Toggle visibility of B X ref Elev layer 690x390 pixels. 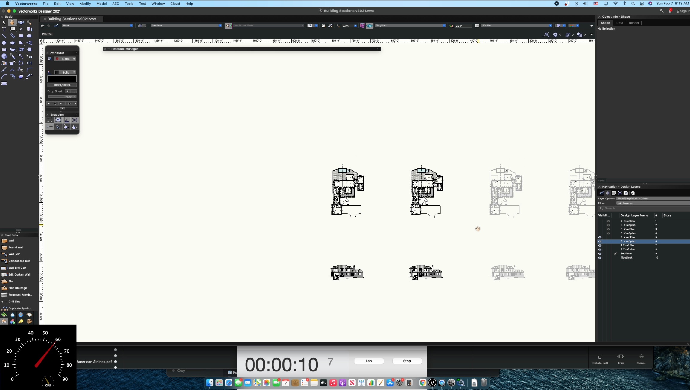click(600, 237)
